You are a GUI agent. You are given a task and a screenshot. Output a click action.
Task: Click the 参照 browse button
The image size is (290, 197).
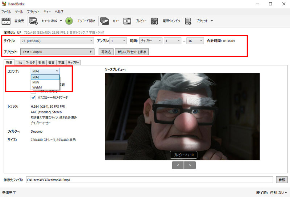pyautogui.click(x=282, y=180)
